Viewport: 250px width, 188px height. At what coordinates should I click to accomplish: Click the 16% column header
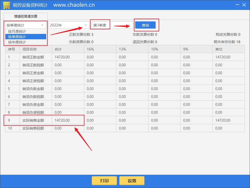click(100, 49)
